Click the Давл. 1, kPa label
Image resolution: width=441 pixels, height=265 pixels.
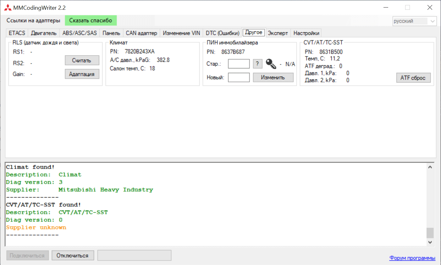(321, 73)
